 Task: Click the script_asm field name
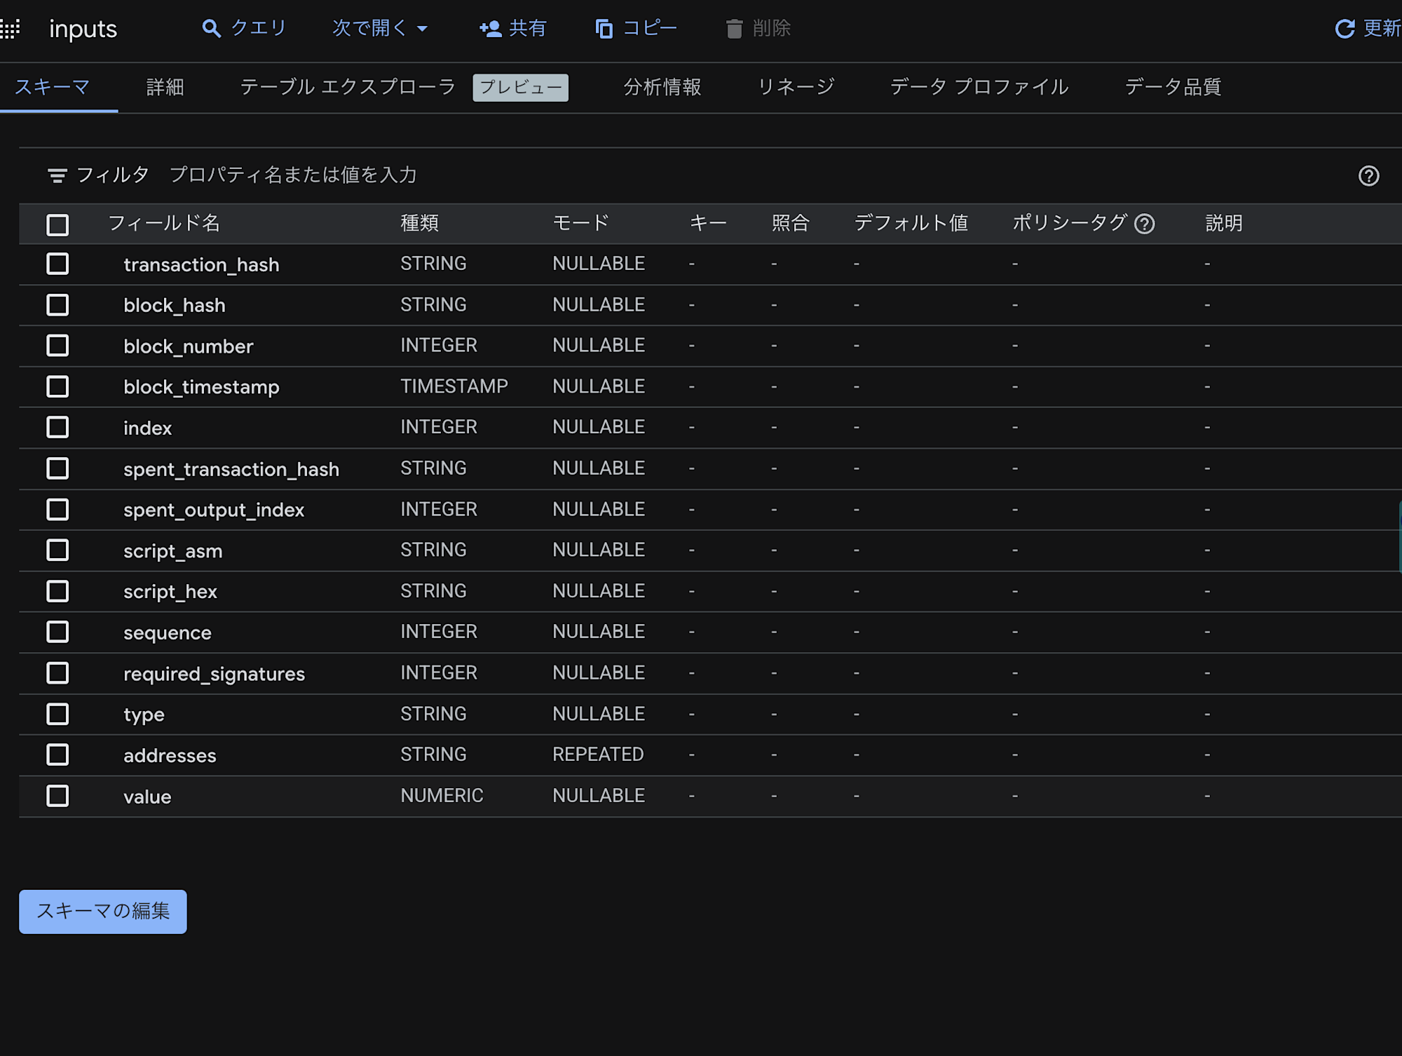click(x=172, y=551)
